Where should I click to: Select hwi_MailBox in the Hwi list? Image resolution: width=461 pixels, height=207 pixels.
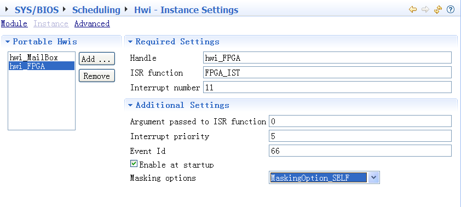pos(42,58)
